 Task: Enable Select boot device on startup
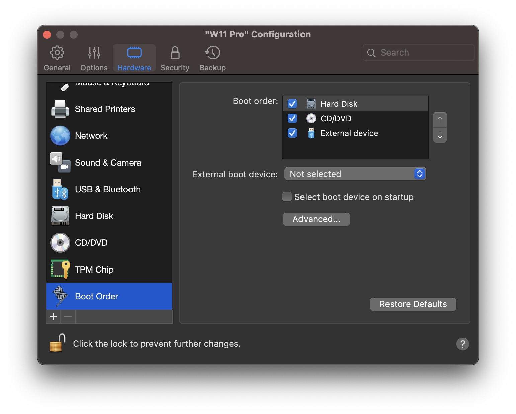(287, 197)
